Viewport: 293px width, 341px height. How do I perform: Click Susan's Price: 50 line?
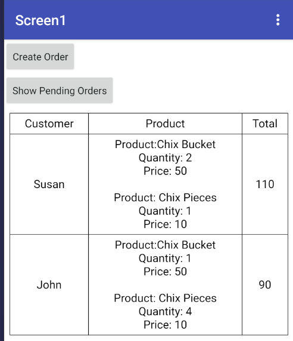tap(166, 171)
